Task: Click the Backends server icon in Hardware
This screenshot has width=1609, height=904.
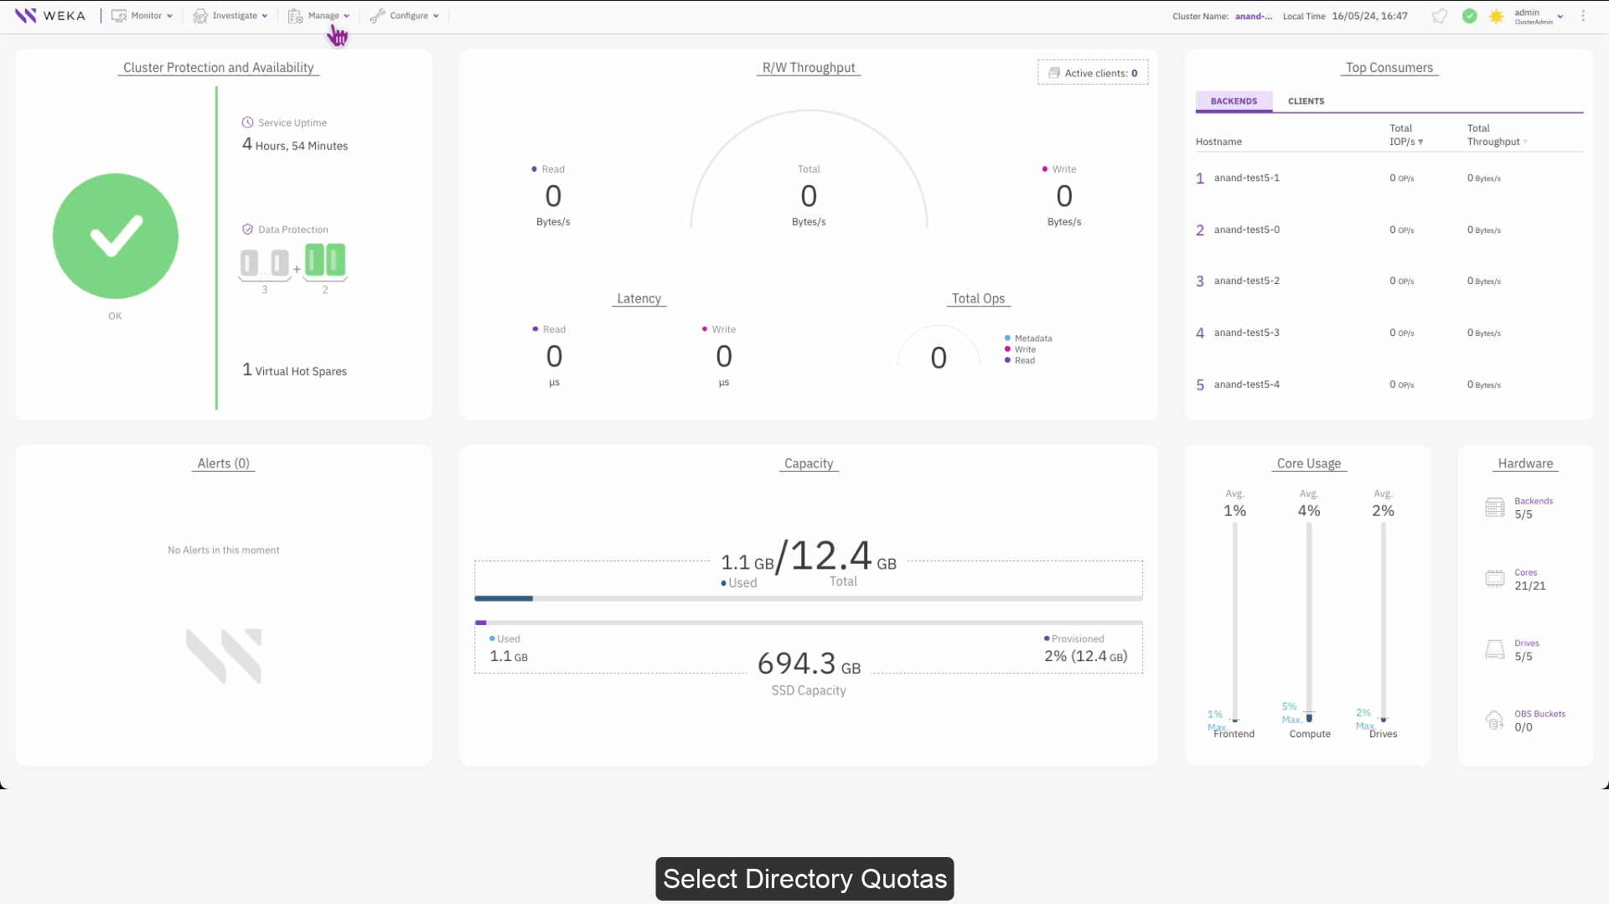Action: pyautogui.click(x=1495, y=508)
